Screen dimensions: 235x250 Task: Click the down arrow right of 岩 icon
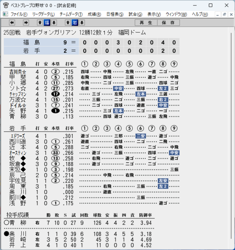click(82, 23)
